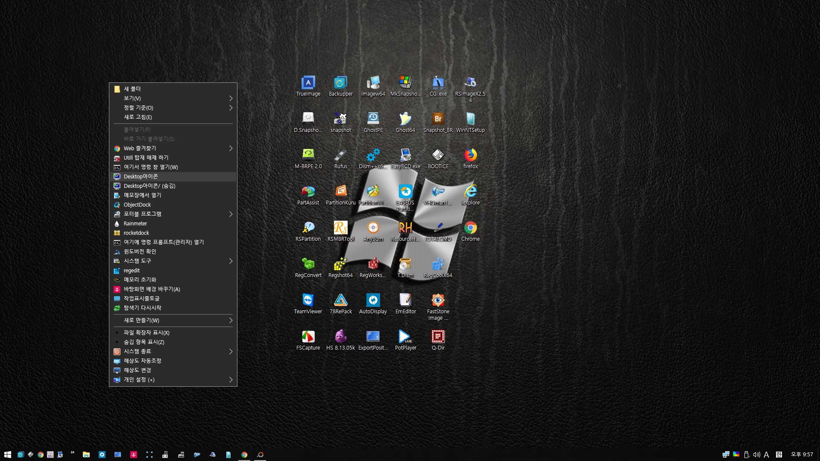Viewport: 820px width, 461px height.
Task: Select the GhostPE desktop icon
Action: (373, 122)
